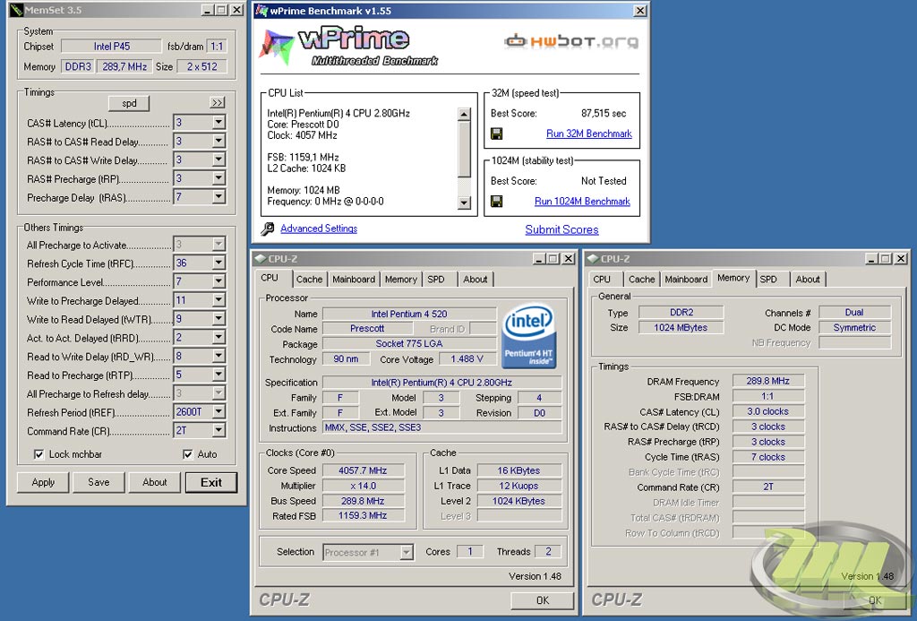Open the Processor #1 selection dropdown
This screenshot has height=621, width=917.
tap(407, 552)
